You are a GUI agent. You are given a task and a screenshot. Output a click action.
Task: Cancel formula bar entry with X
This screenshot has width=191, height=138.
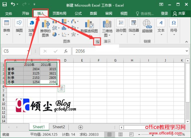[x=45, y=51]
